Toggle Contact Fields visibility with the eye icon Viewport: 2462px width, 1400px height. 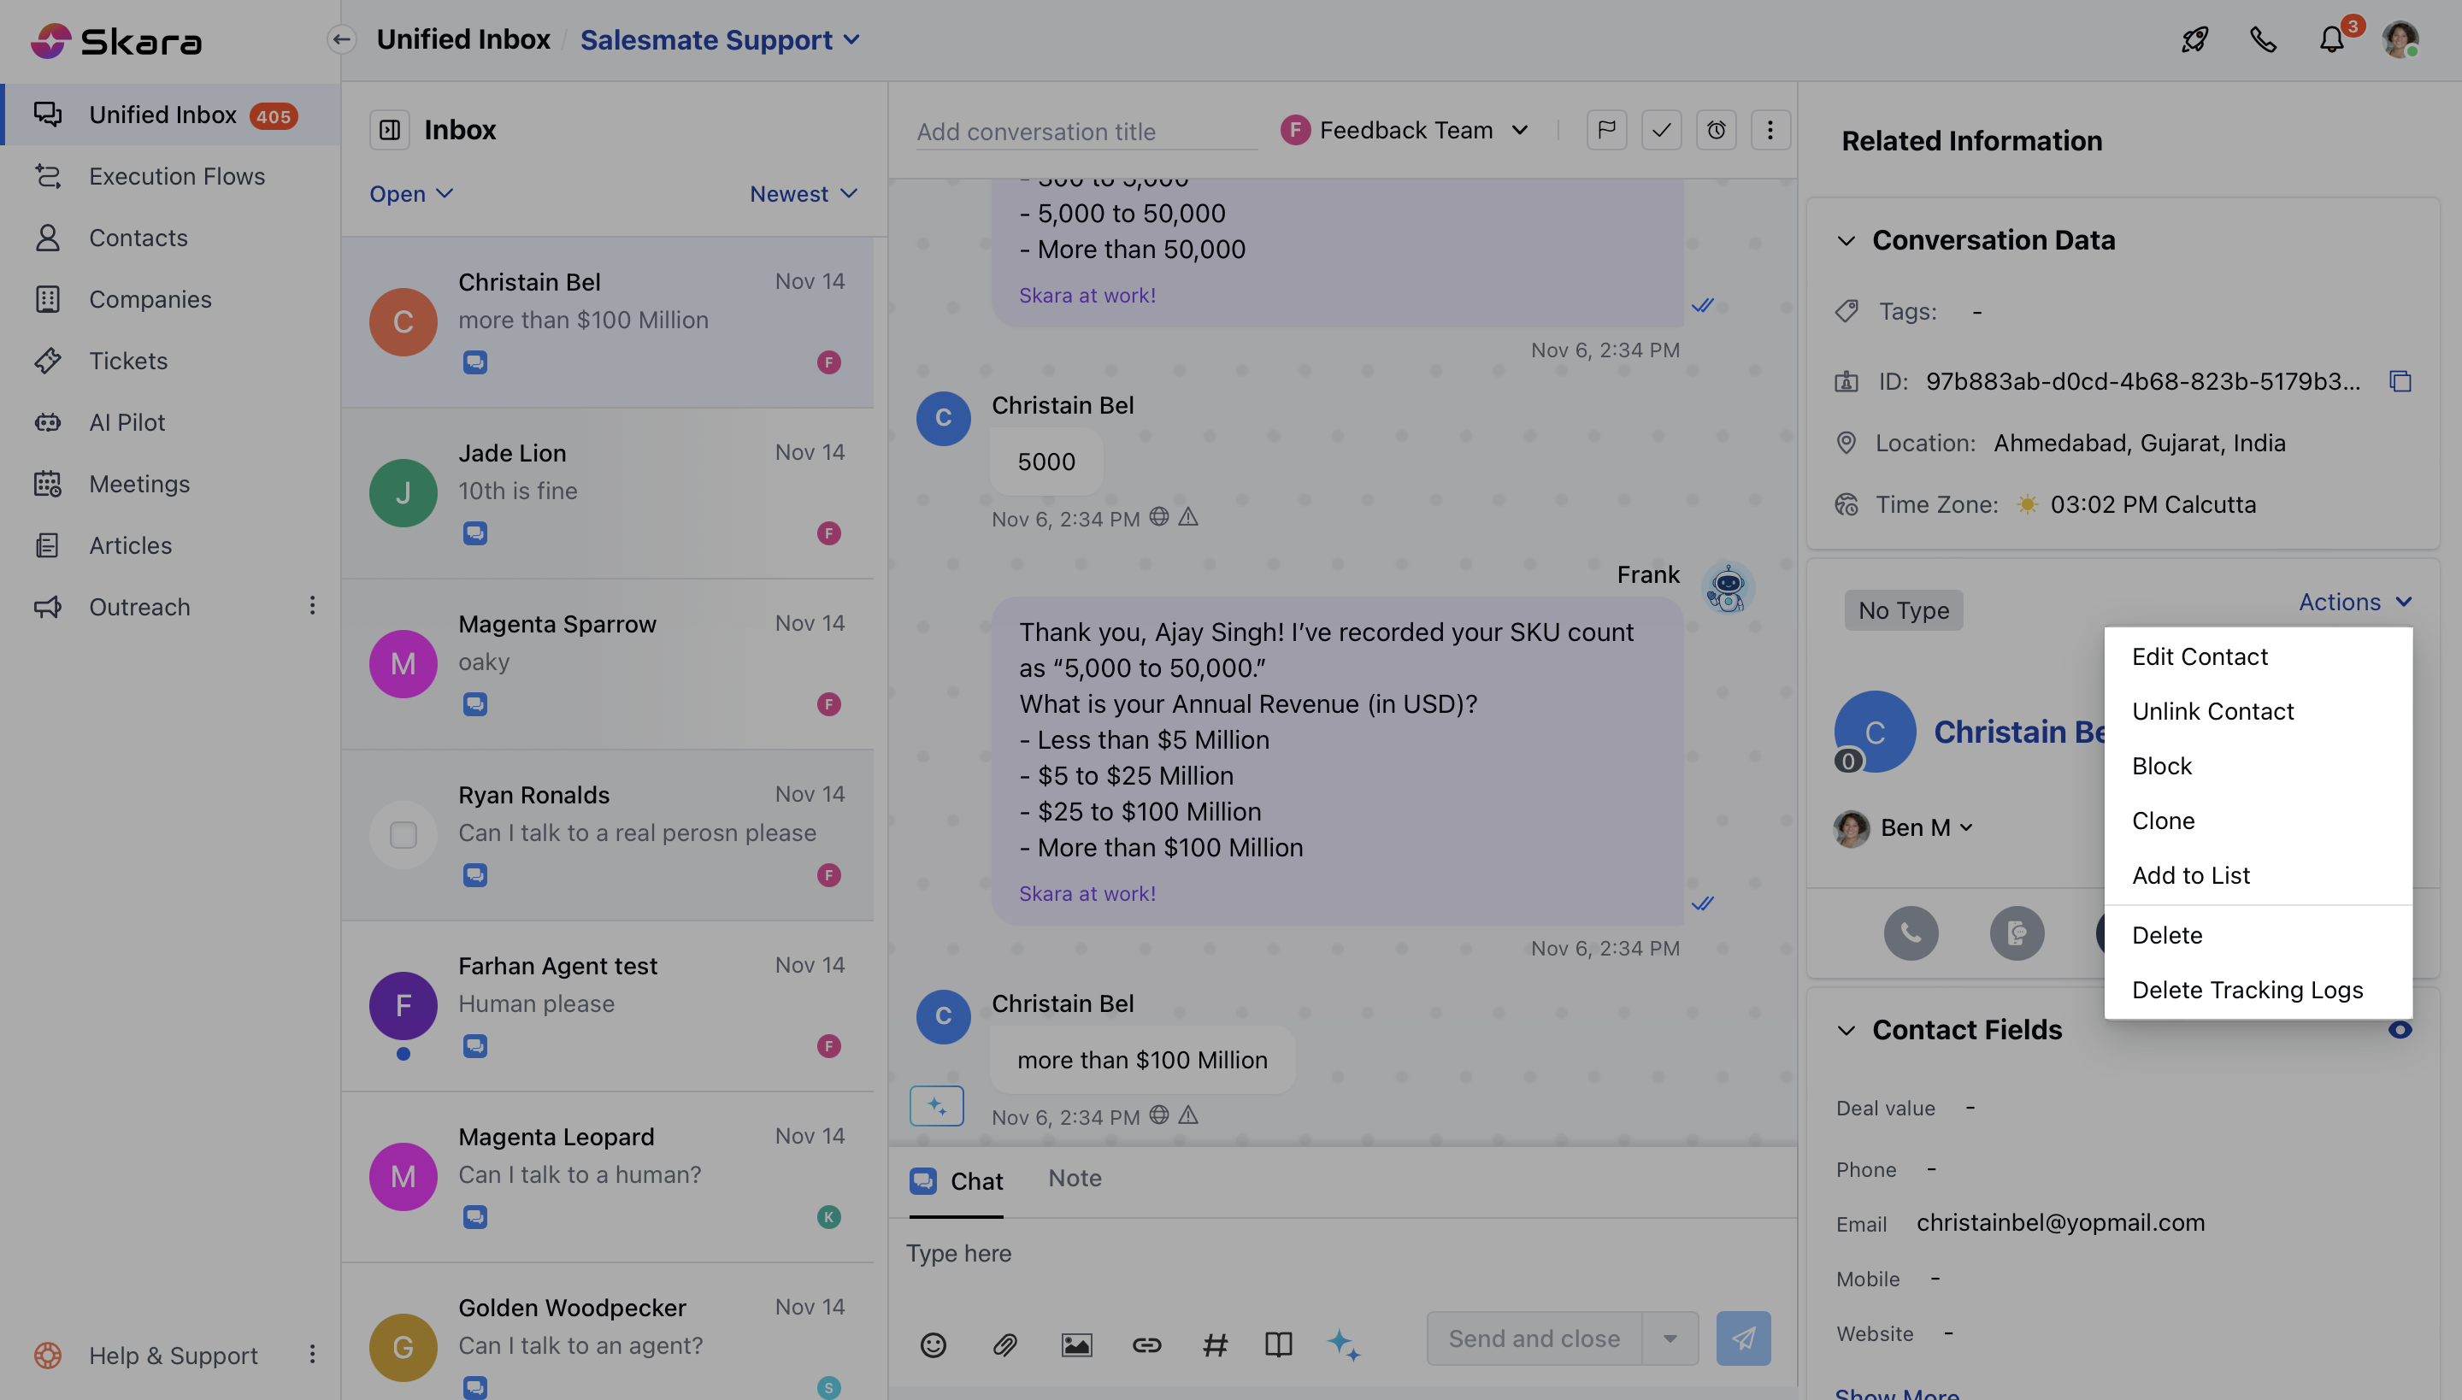2401,1029
